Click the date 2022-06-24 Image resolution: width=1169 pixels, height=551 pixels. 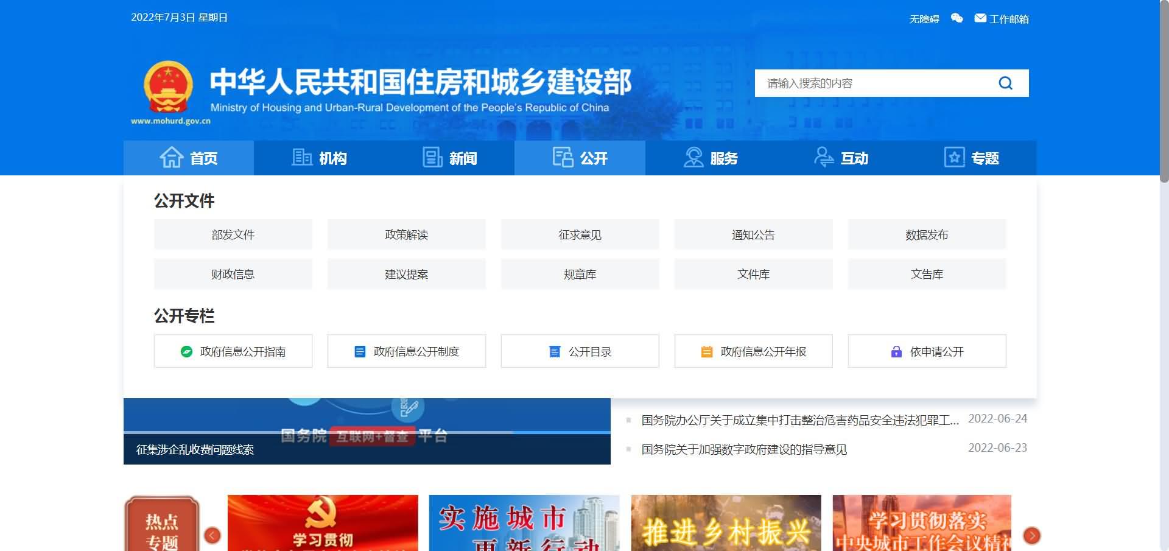tap(997, 419)
